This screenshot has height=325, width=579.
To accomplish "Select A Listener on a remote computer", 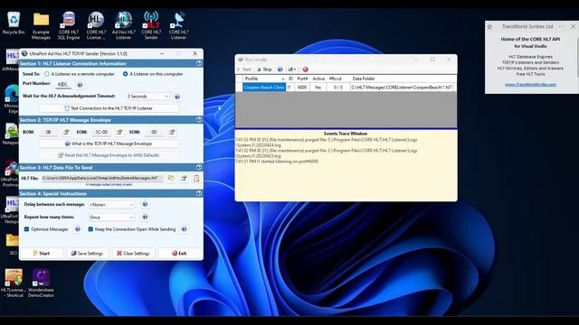I will [x=47, y=74].
